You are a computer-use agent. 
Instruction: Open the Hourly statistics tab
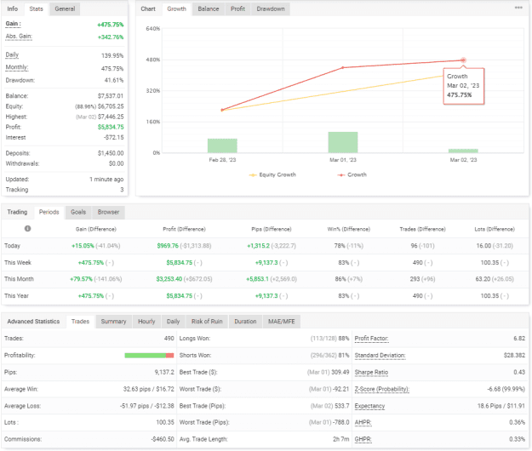tap(146, 321)
